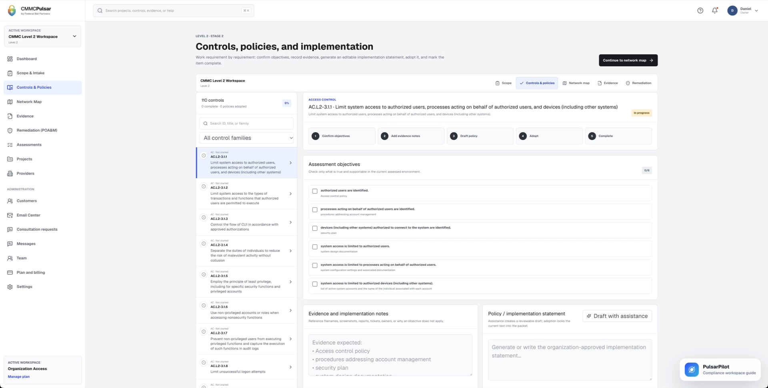Go to step 3 Draft policy
The image size is (768, 388).
click(480, 136)
